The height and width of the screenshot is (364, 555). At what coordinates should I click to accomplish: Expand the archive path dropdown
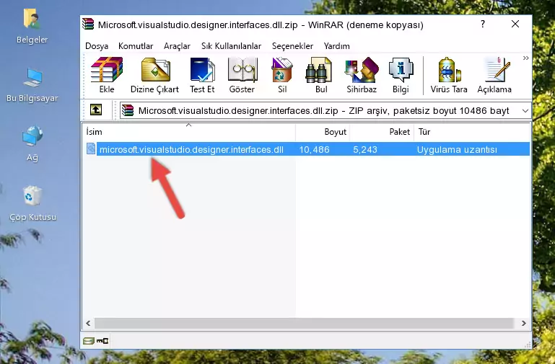tap(525, 111)
